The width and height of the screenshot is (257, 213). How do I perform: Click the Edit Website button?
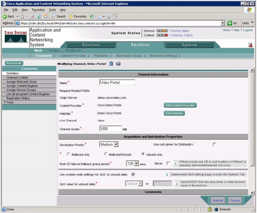(x=174, y=114)
